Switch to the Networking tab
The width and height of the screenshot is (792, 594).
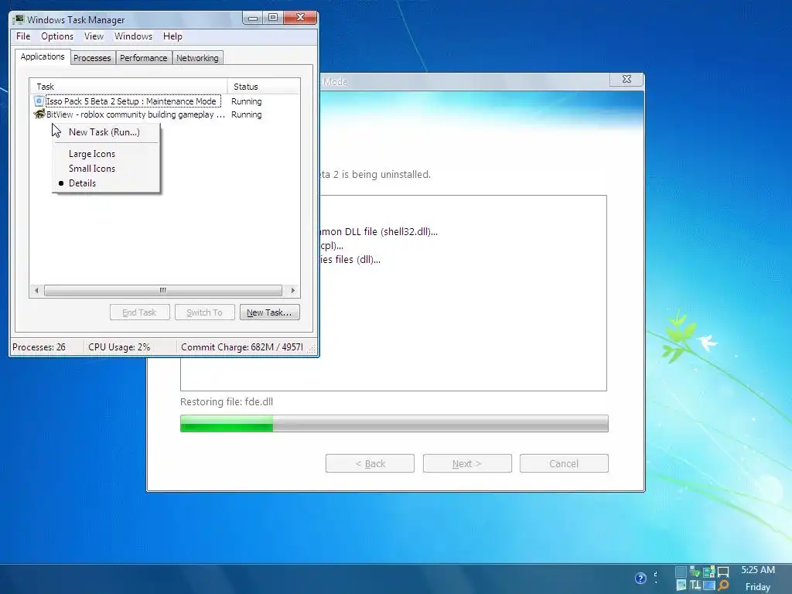coord(197,58)
